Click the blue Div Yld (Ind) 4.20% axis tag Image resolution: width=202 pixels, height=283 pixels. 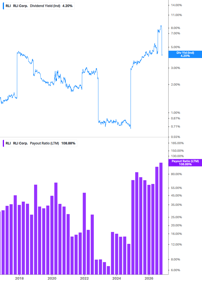[x=185, y=54]
